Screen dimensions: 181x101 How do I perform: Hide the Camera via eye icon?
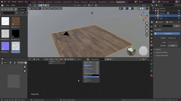(179, 13)
